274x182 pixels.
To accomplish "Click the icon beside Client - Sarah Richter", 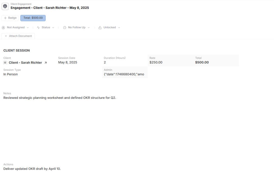I will click(5, 63).
